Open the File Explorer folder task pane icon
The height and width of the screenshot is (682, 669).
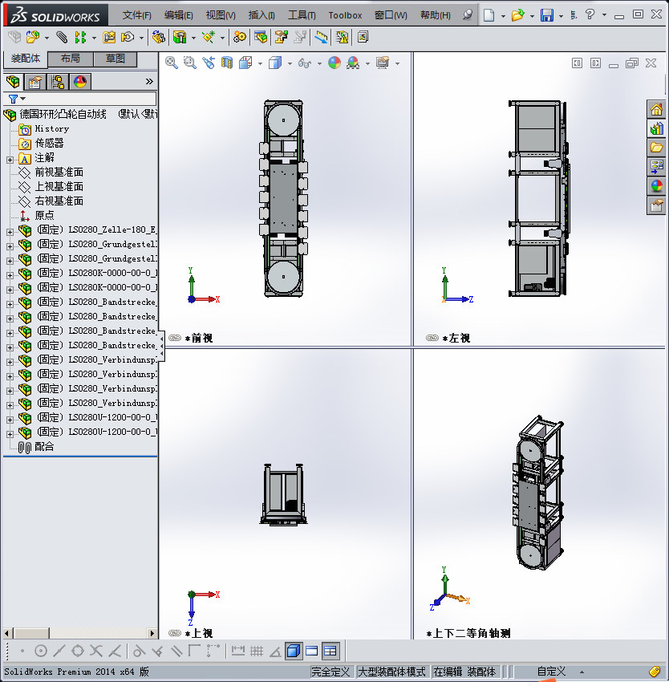pyautogui.click(x=656, y=148)
